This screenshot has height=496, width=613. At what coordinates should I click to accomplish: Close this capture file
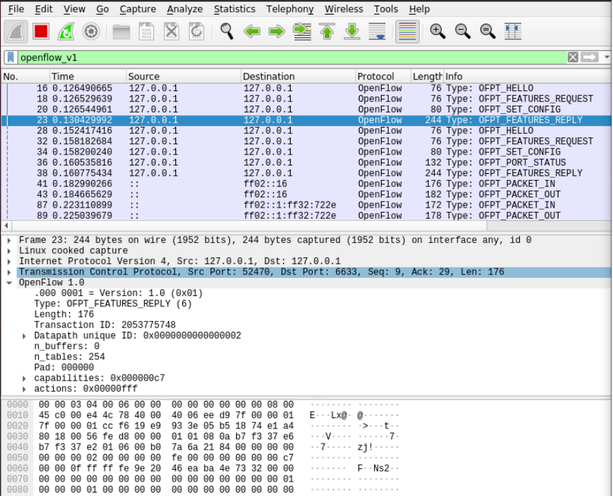click(x=171, y=31)
